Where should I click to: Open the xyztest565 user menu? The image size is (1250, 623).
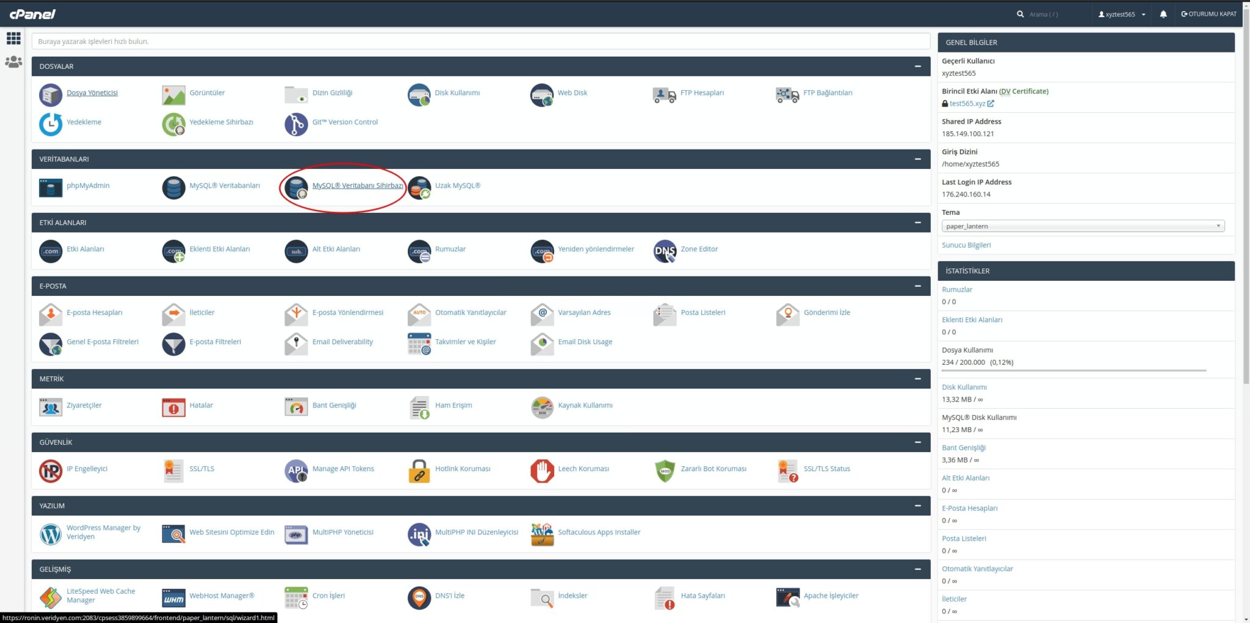[1122, 14]
